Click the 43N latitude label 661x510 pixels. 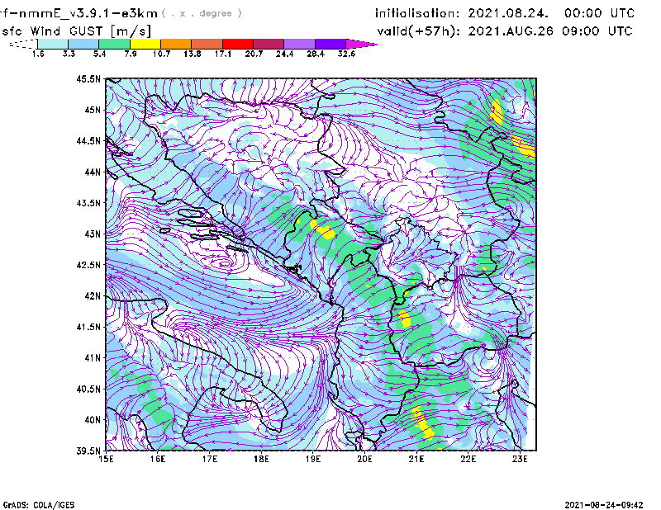[x=93, y=234]
